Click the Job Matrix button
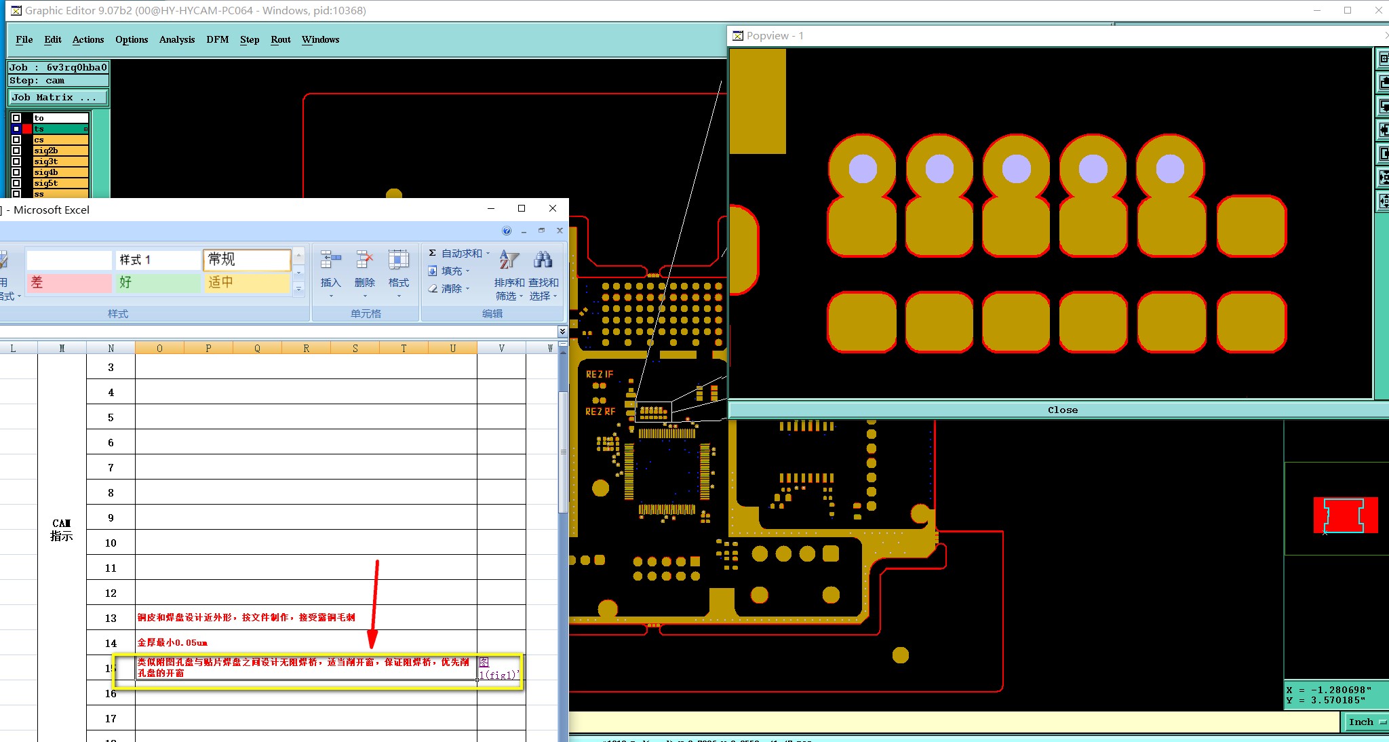This screenshot has width=1389, height=742. [57, 98]
